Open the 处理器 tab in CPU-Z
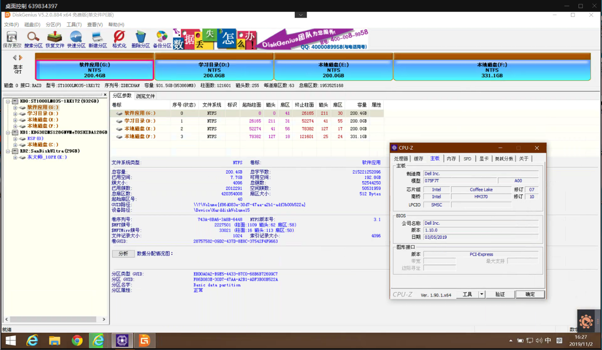The image size is (602, 350). tap(401, 159)
